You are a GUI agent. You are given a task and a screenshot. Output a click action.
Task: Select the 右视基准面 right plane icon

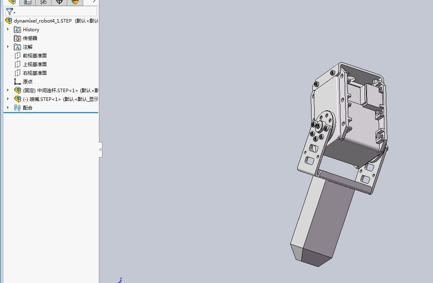point(17,73)
